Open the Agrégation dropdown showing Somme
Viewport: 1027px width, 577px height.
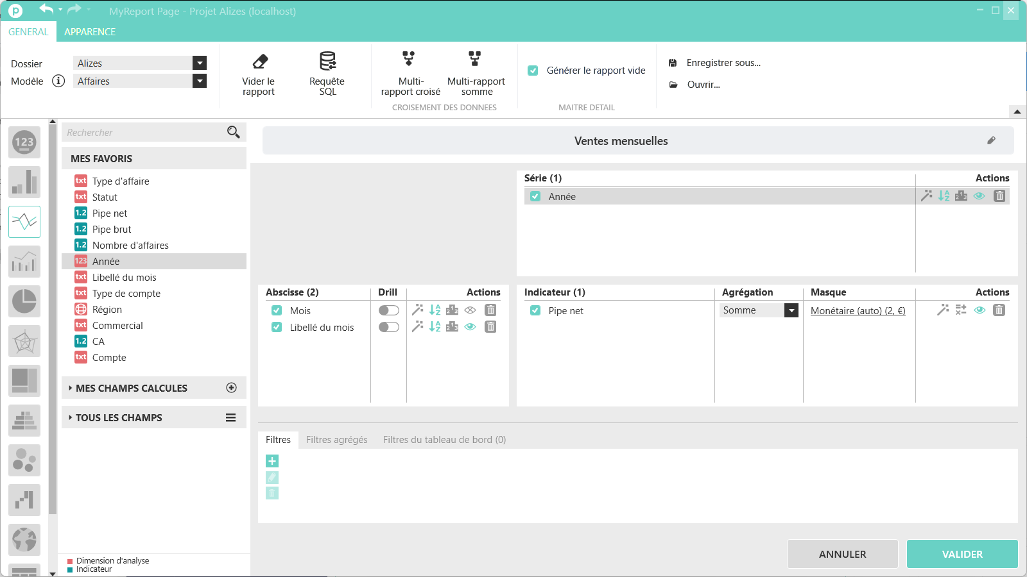(791, 310)
